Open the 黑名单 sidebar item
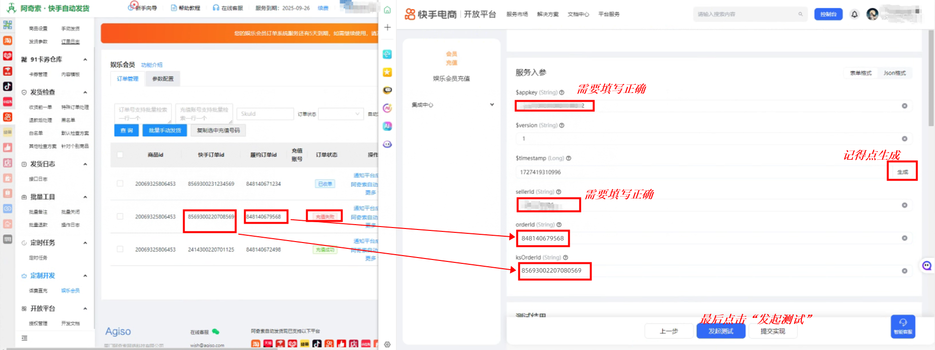Image resolution: width=935 pixels, height=350 pixels. point(68,120)
